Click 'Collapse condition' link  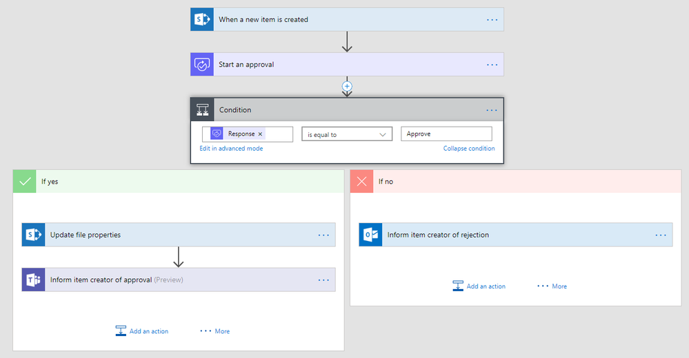click(x=468, y=149)
